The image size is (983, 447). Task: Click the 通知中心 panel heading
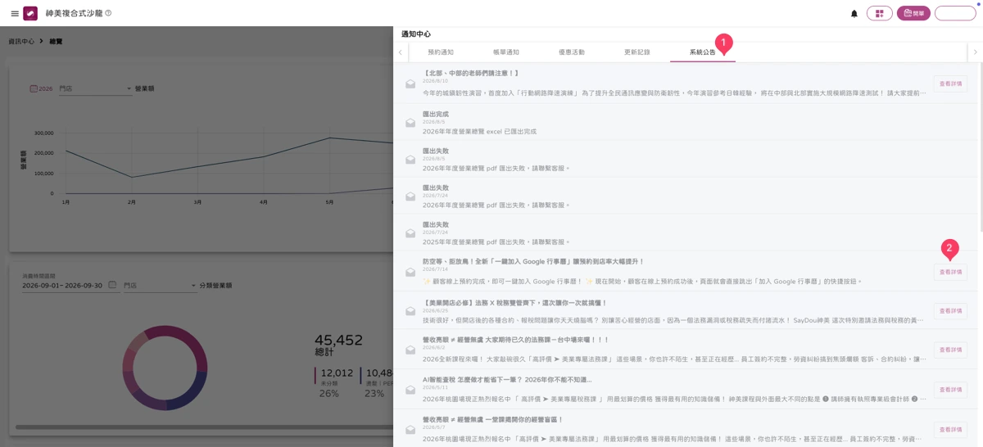pyautogui.click(x=416, y=34)
